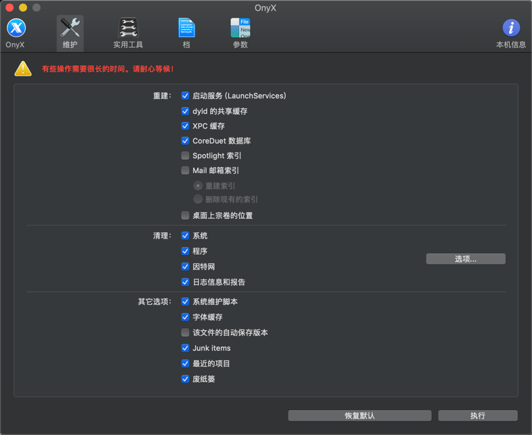532x435 pixels.
Task: Open cleaning 选项... button
Action: pyautogui.click(x=465, y=259)
